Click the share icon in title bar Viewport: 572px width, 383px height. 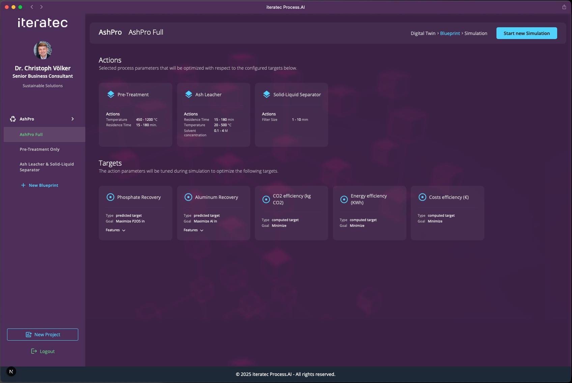564,7
